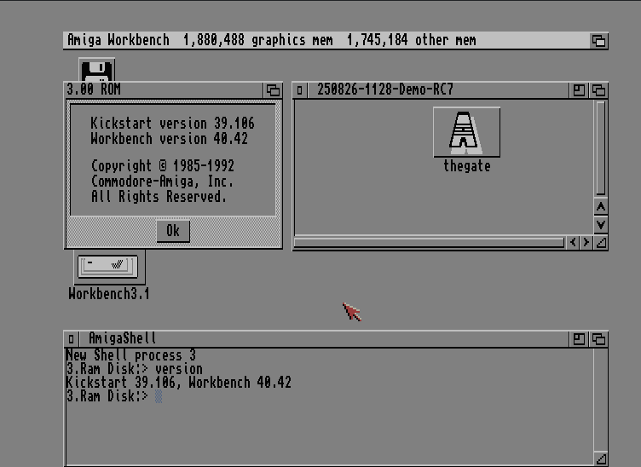Click the horizontal scrollbar in Demo-RC7 window

(x=429, y=243)
